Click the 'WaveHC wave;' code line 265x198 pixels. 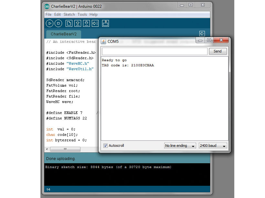point(60,102)
